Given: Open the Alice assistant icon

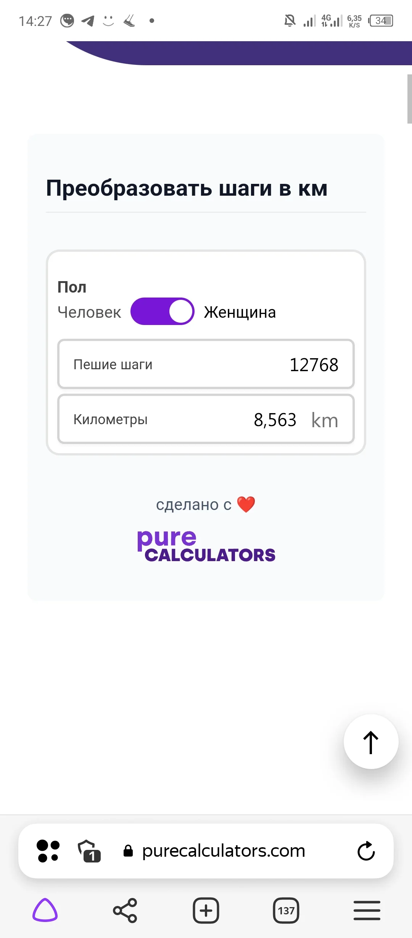Looking at the screenshot, I should point(45,910).
